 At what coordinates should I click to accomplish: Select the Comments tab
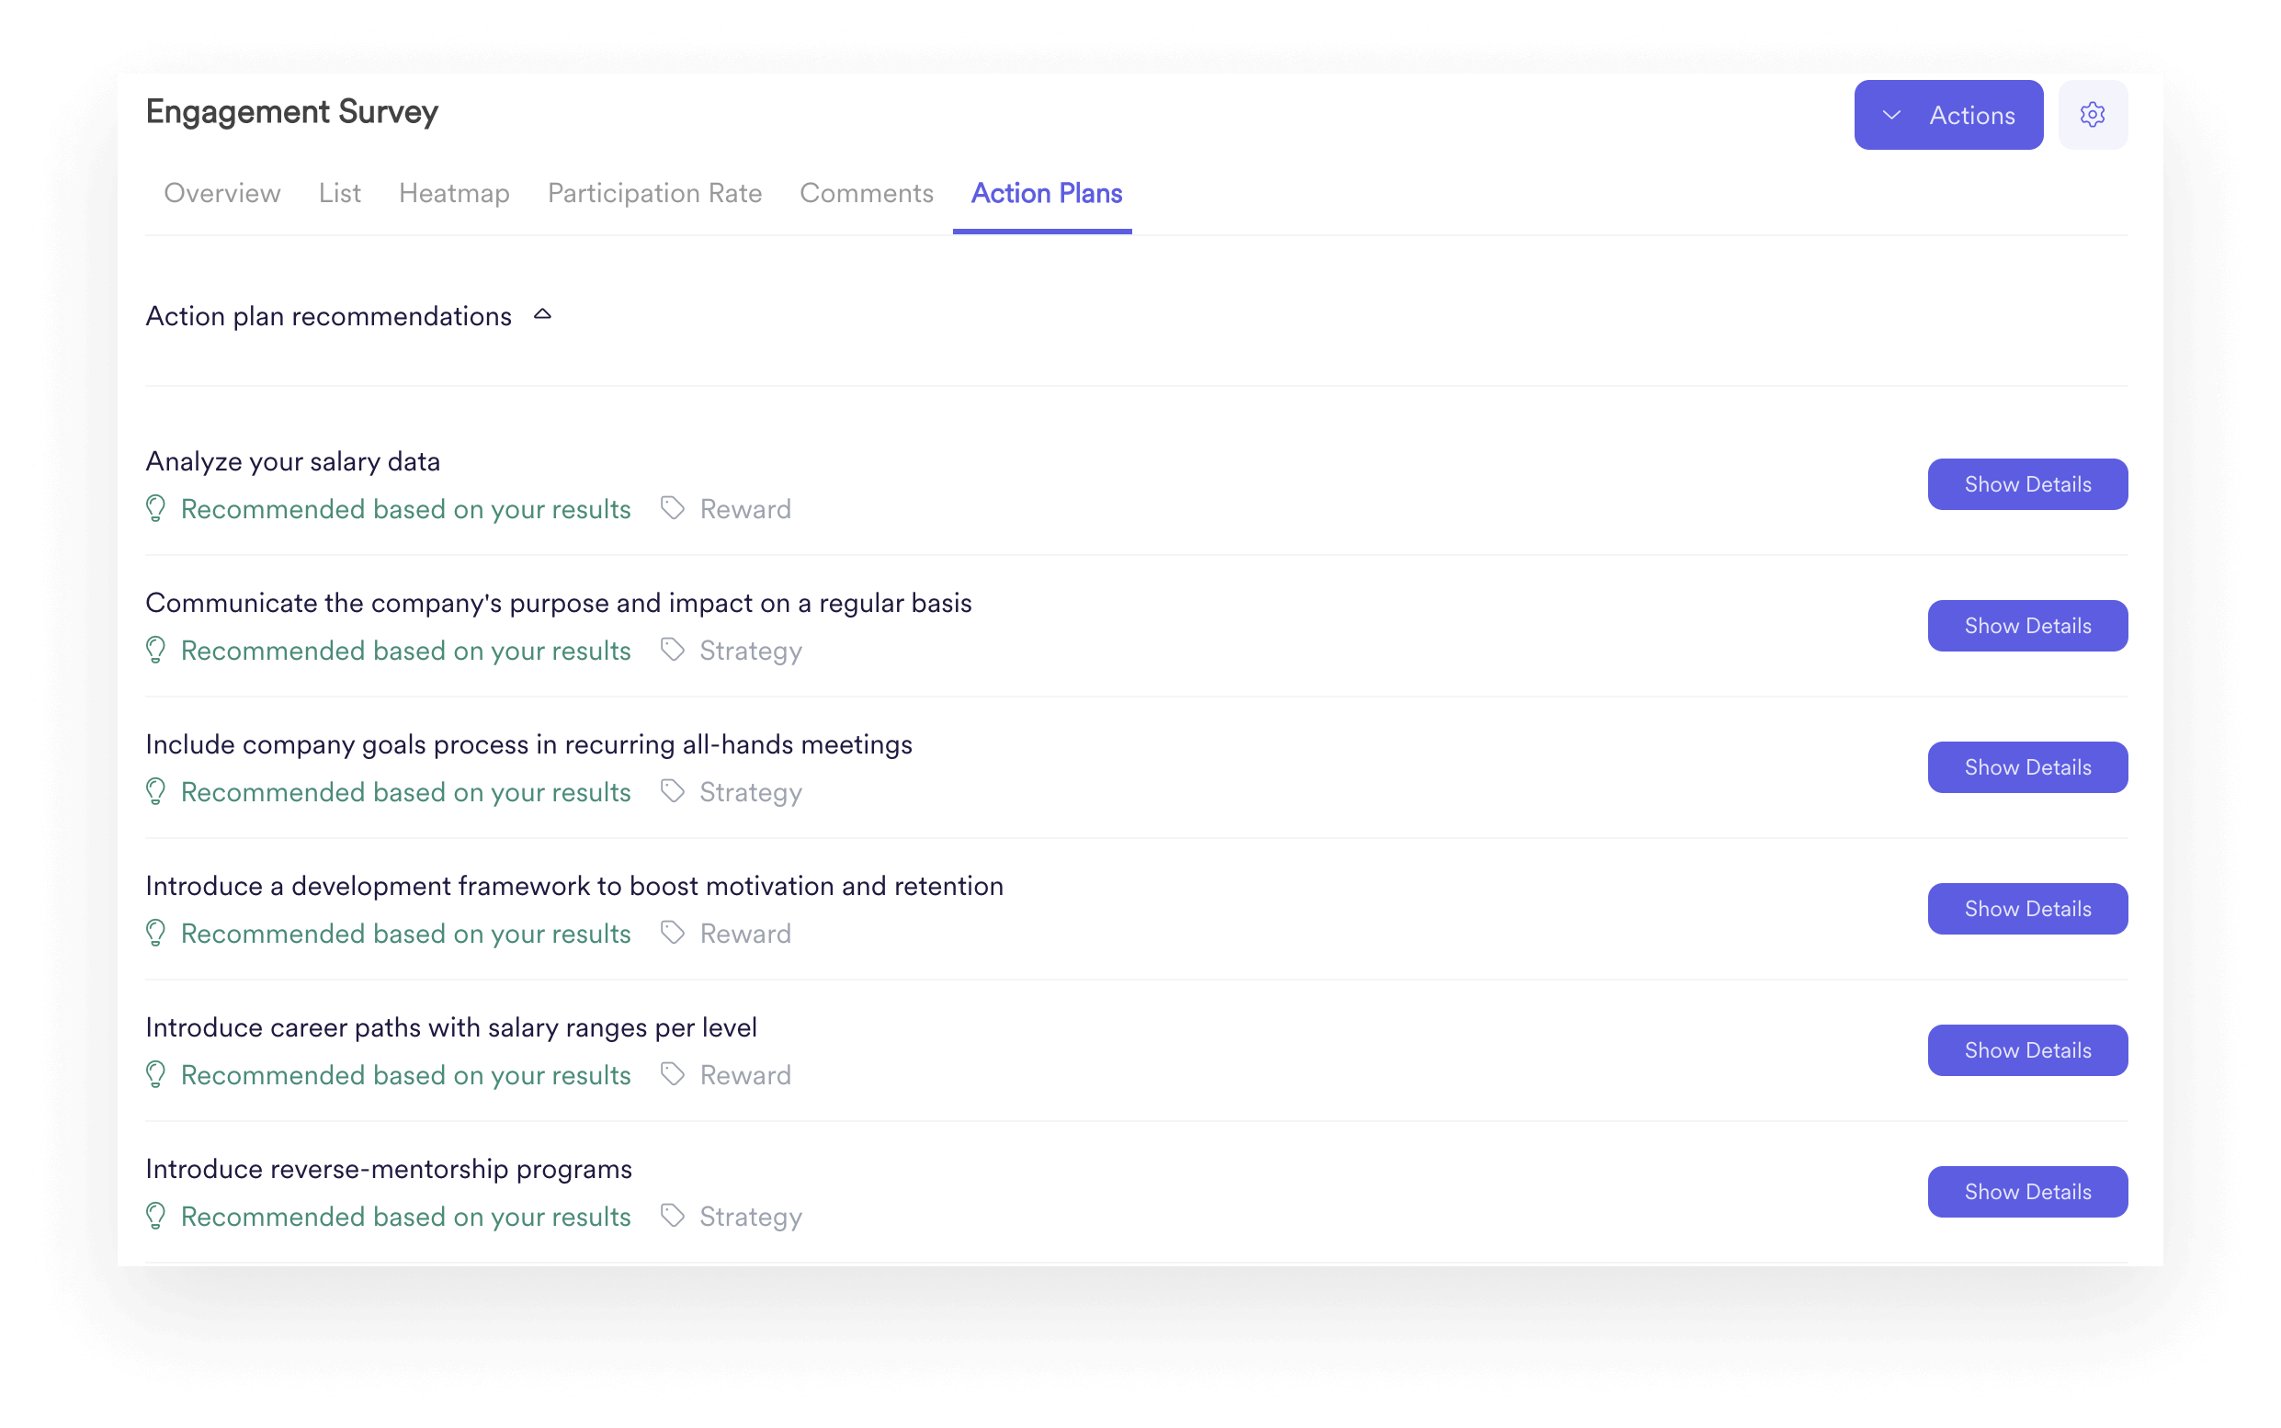[x=867, y=194]
